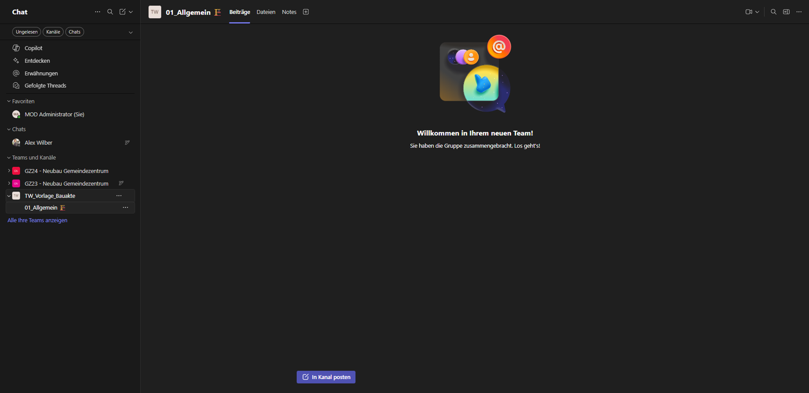Screen dimensions: 809x393
Task: Click the search icon in channel header
Action: click(773, 12)
